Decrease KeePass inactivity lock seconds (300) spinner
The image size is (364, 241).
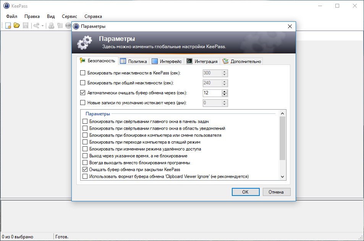(x=224, y=75)
